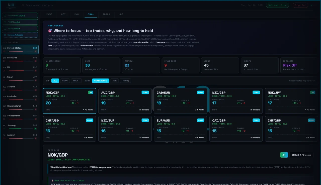Click the Core 36 stat card
Image resolution: width=321 pixels, height=185 pixels.
[x=101, y=65]
